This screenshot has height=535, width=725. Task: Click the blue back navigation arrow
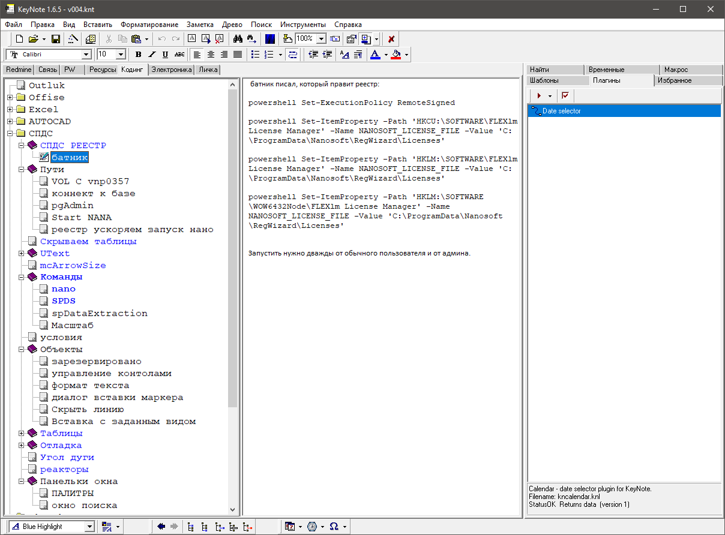click(x=161, y=527)
